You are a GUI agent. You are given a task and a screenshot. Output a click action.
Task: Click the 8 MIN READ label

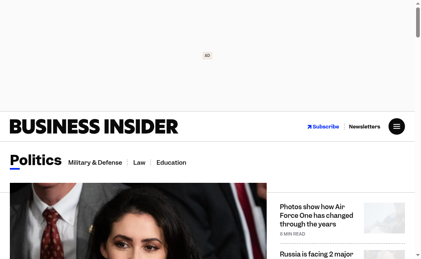292,234
